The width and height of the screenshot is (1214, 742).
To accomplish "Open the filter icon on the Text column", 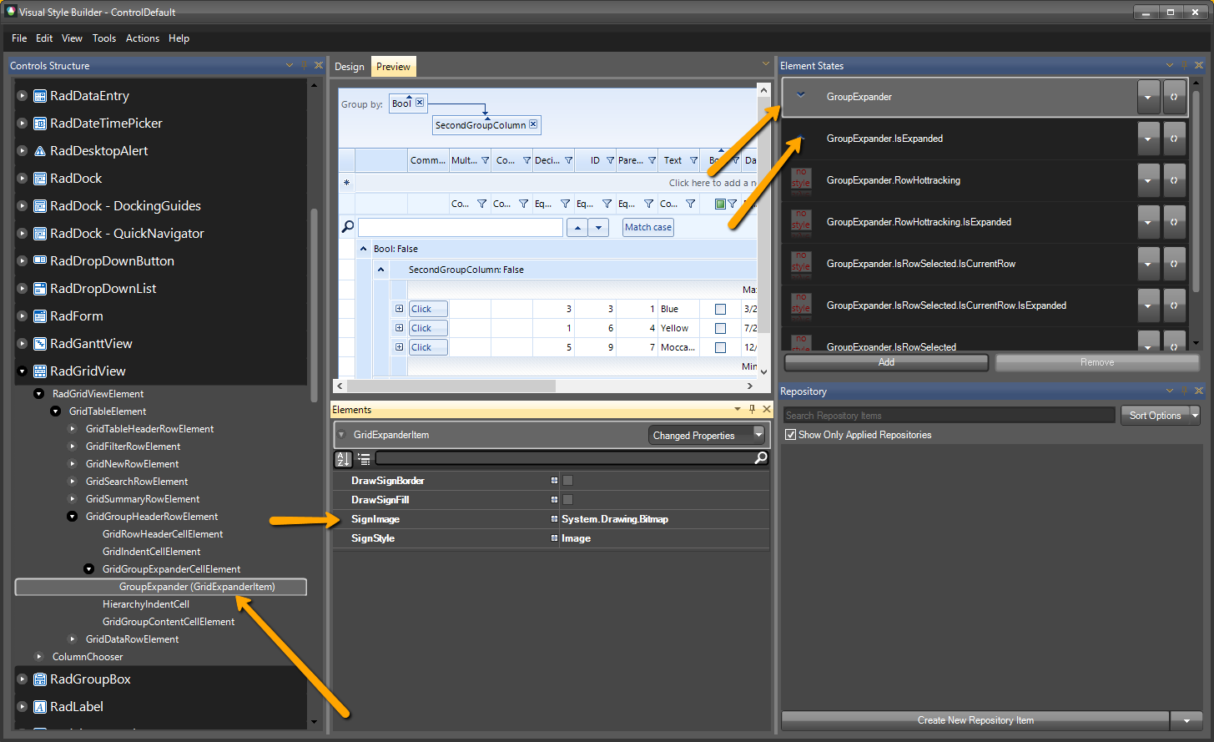I will point(693,160).
